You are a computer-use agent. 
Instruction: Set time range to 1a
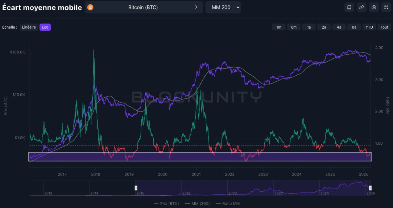309,27
